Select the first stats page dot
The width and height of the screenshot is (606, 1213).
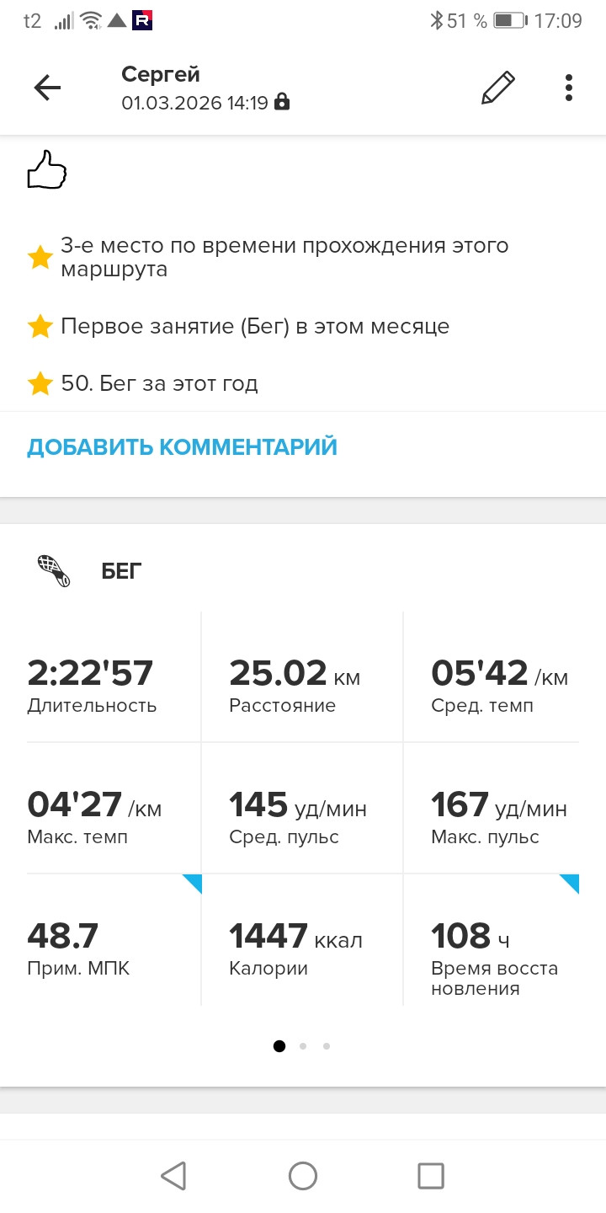279,1046
